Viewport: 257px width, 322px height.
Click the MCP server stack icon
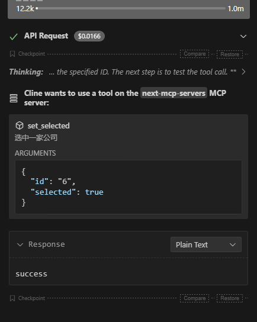pyautogui.click(x=14, y=98)
